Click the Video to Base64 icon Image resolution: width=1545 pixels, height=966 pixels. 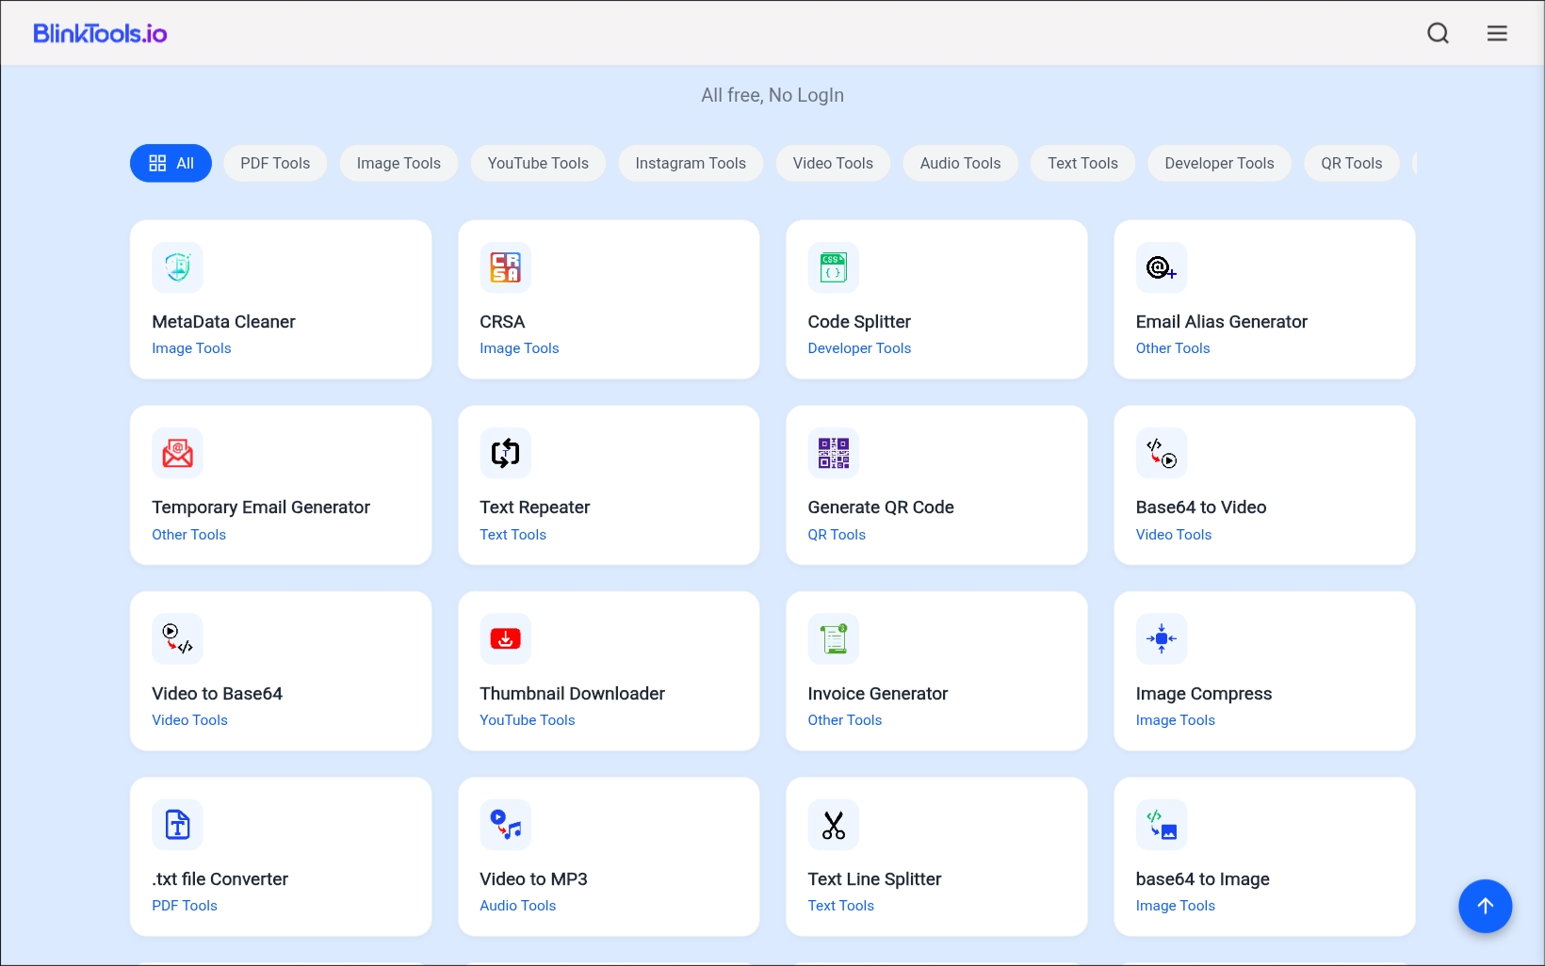(177, 638)
